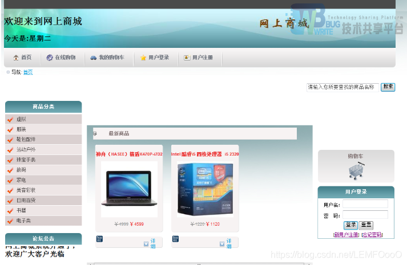Open 详细 details for the Intel processor
Image resolution: width=407 pixels, height=265 pixels.
click(x=229, y=243)
